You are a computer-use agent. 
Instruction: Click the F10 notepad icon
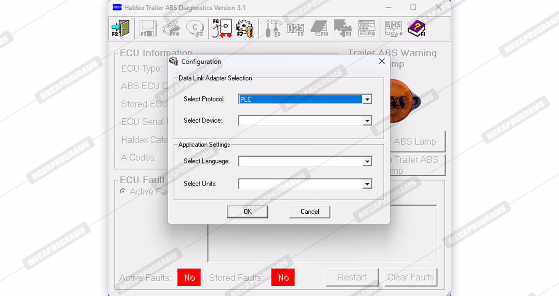319,29
